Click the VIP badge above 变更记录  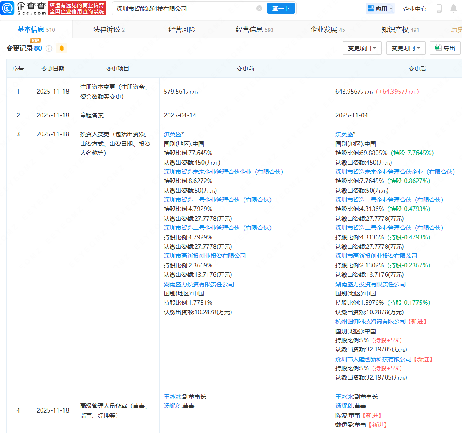[35, 41]
